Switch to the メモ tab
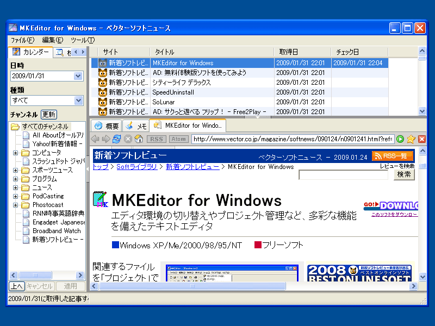The height and width of the screenshot is (326, 435). pyautogui.click(x=136, y=126)
